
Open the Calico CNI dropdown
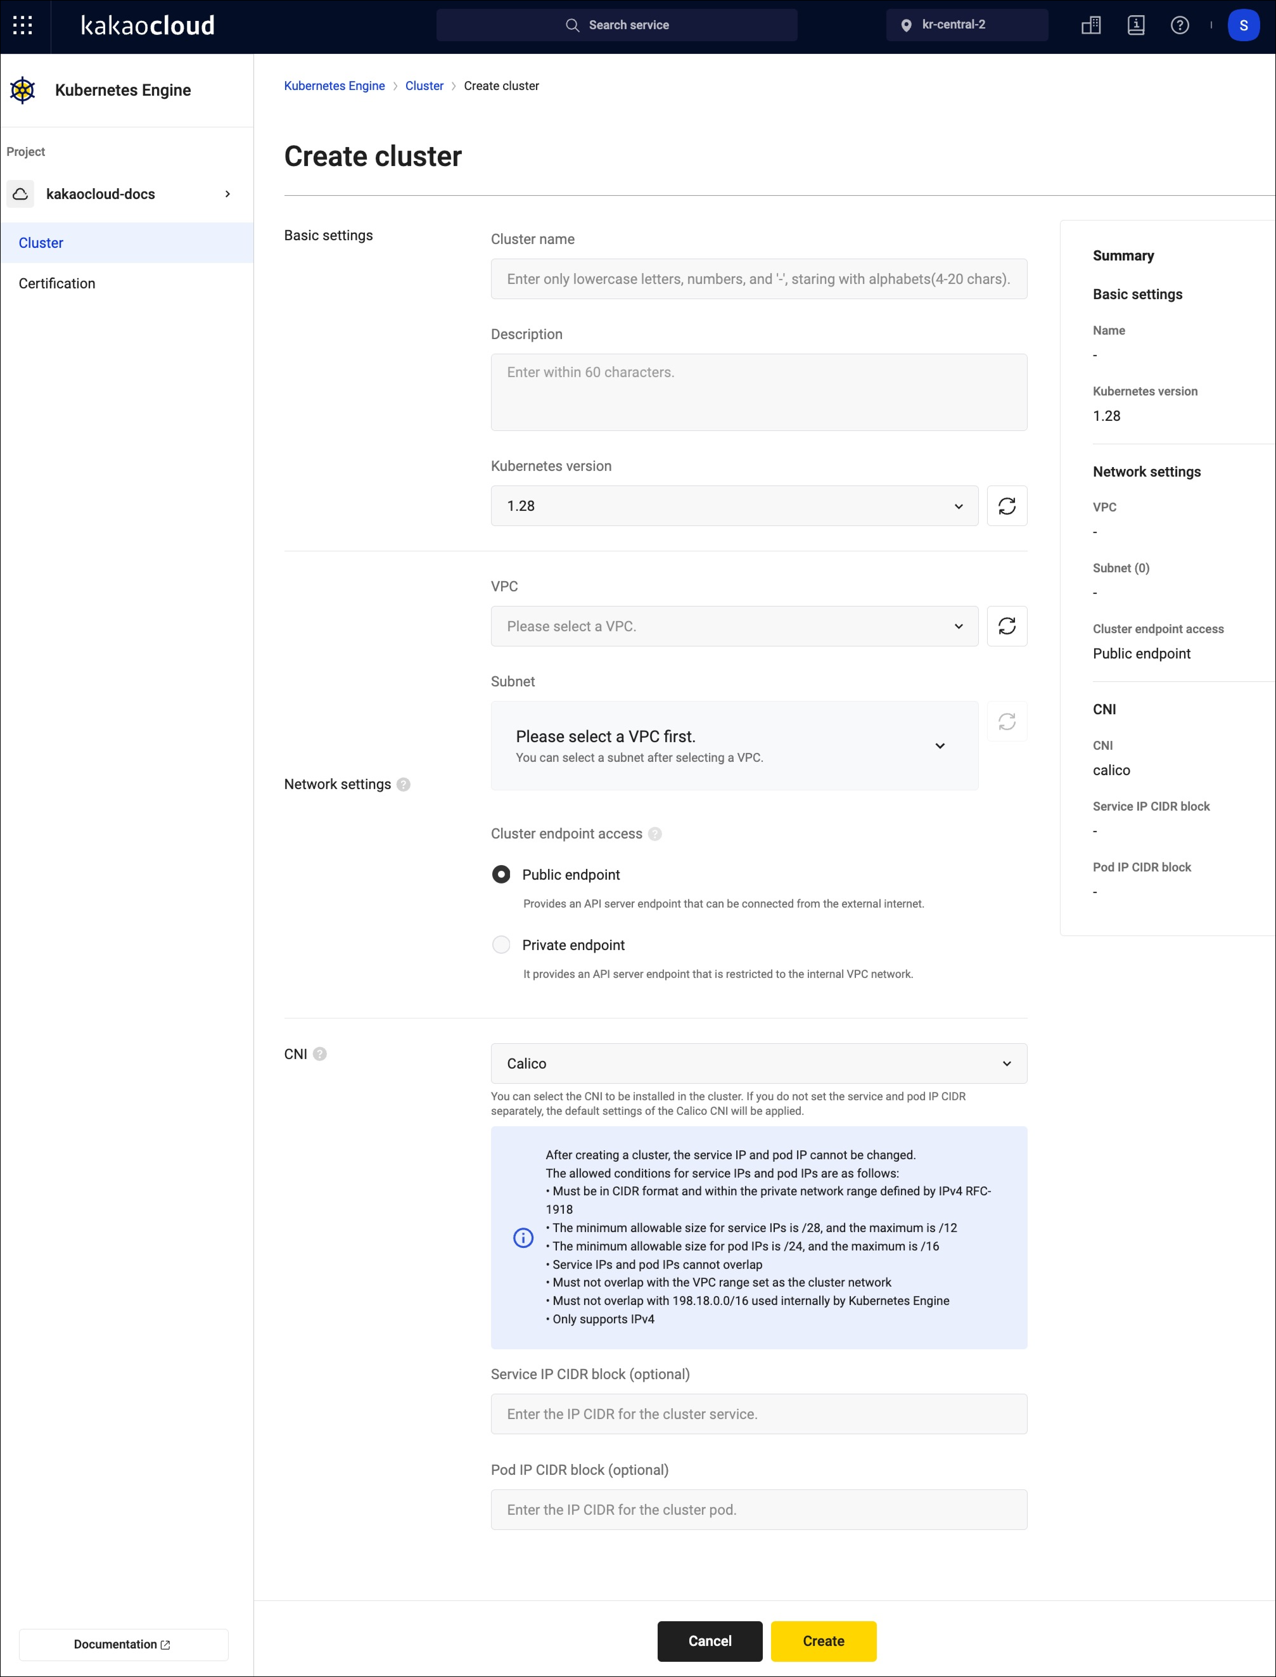click(759, 1063)
